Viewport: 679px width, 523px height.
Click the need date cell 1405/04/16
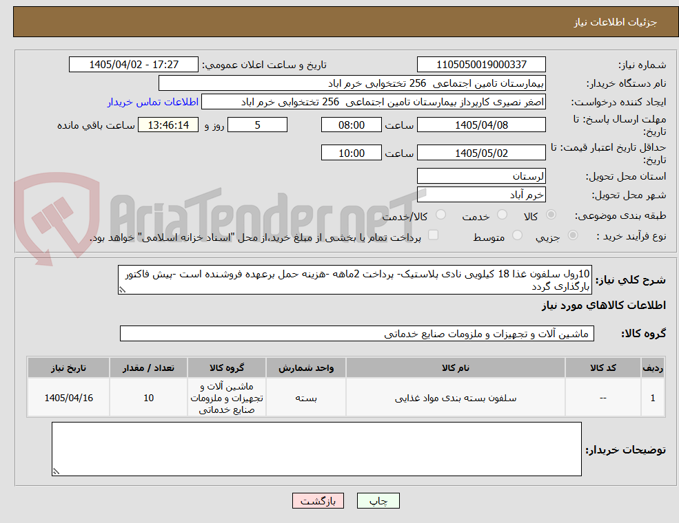(x=68, y=398)
